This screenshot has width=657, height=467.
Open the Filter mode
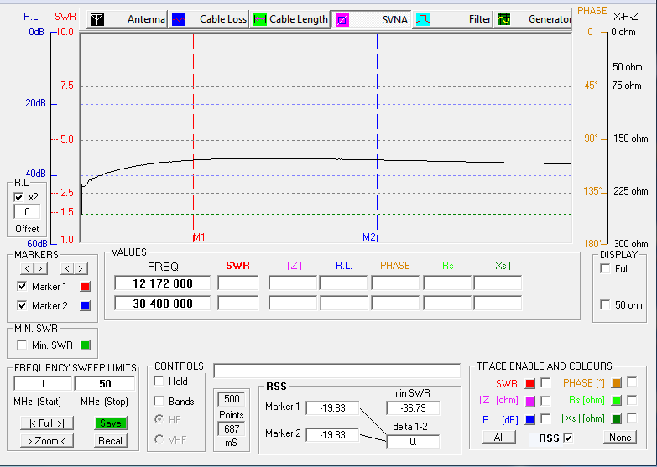coord(453,19)
